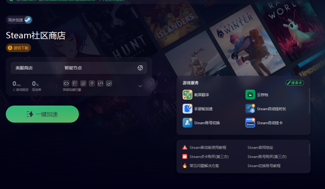The width and height of the screenshot is (325, 189).
Task: Click the second engine icon with window
Action: pos(75,83)
